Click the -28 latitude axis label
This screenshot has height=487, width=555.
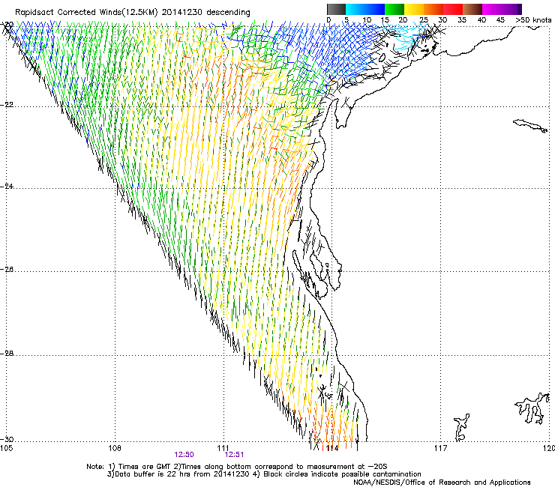coord(7,354)
